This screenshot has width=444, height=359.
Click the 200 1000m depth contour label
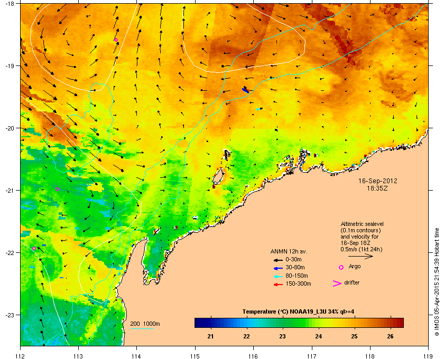145,324
